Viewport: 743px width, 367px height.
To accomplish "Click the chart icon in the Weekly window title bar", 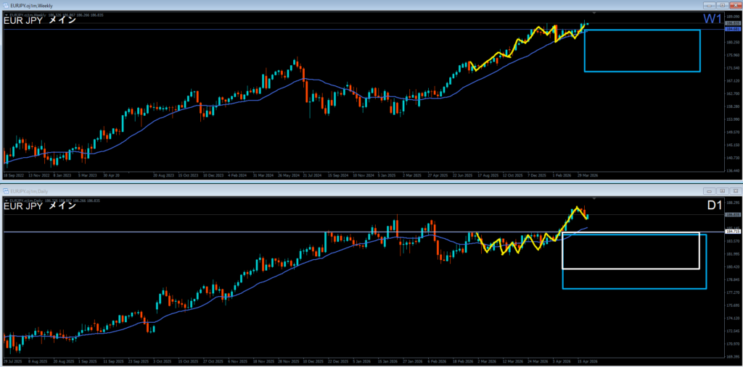I will 6,6.
